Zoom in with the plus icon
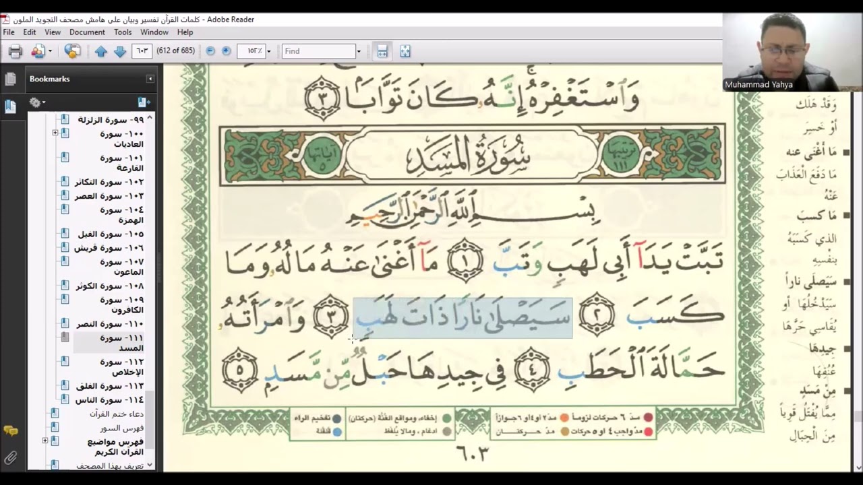 pyautogui.click(x=227, y=51)
